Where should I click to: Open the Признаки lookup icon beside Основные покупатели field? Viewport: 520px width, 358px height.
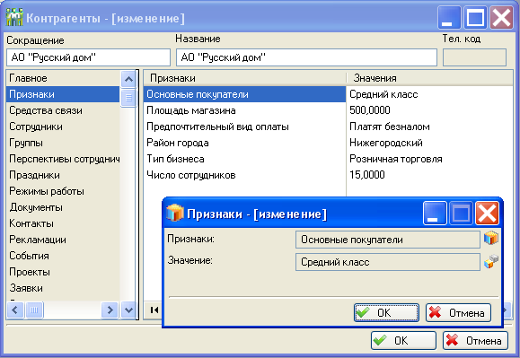(491, 239)
